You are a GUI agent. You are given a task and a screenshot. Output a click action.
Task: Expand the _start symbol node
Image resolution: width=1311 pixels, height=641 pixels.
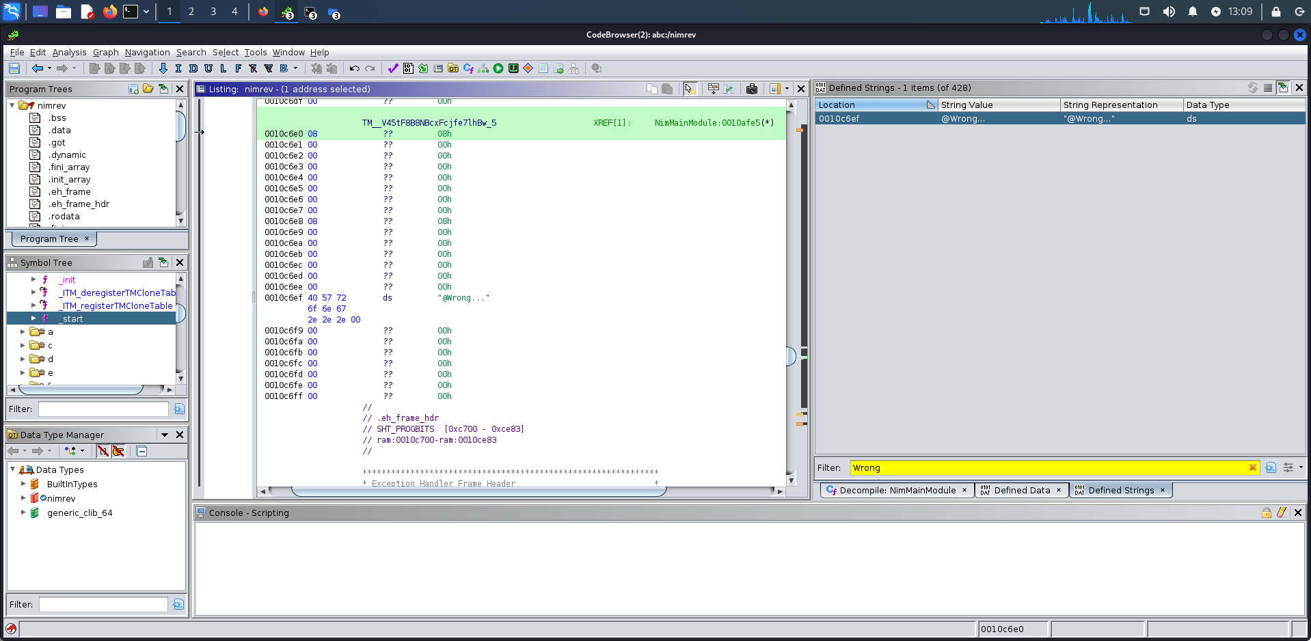33,318
